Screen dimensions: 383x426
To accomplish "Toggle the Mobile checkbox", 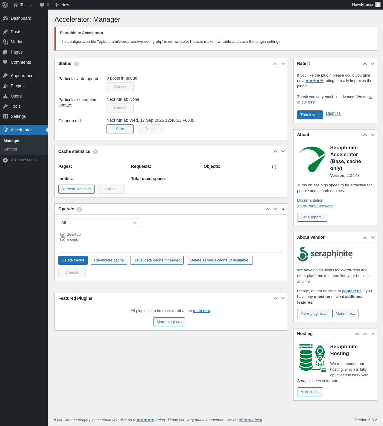I will pyautogui.click(x=63, y=240).
